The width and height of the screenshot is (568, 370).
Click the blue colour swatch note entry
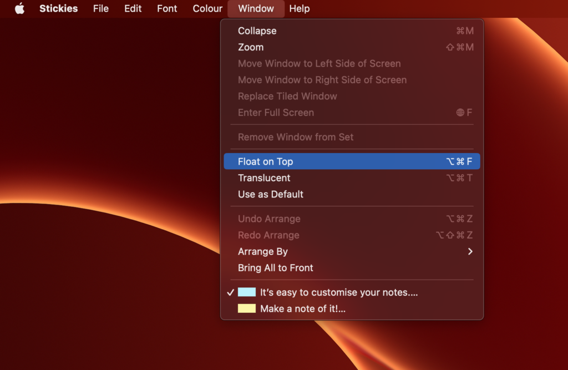pos(247,292)
